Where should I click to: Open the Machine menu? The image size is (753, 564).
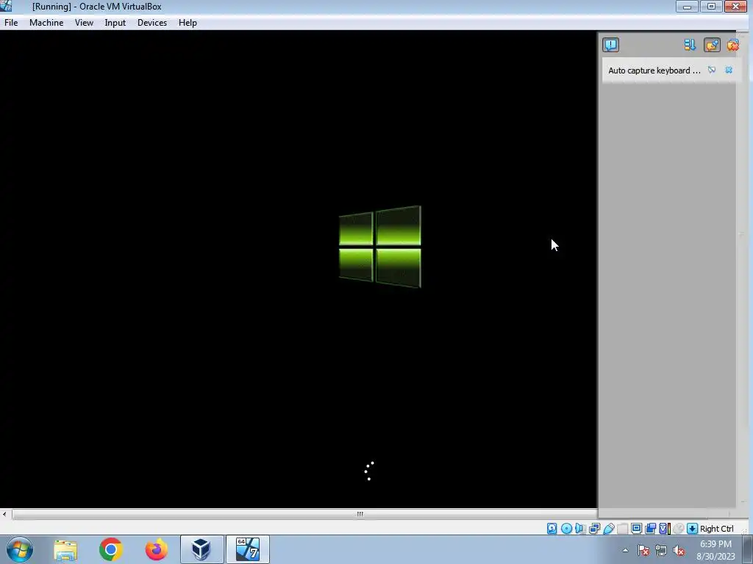(x=46, y=23)
